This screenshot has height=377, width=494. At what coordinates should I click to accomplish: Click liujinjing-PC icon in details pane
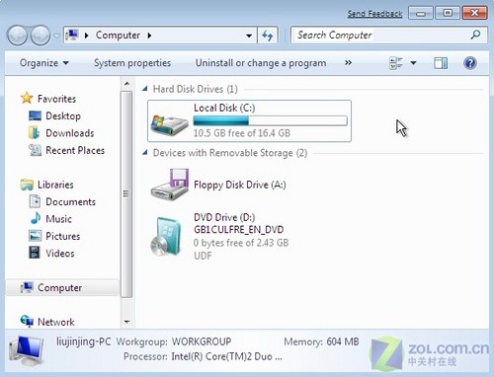point(27,351)
